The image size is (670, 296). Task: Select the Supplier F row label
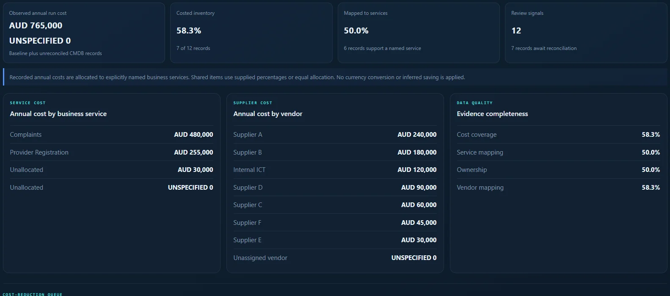247,223
